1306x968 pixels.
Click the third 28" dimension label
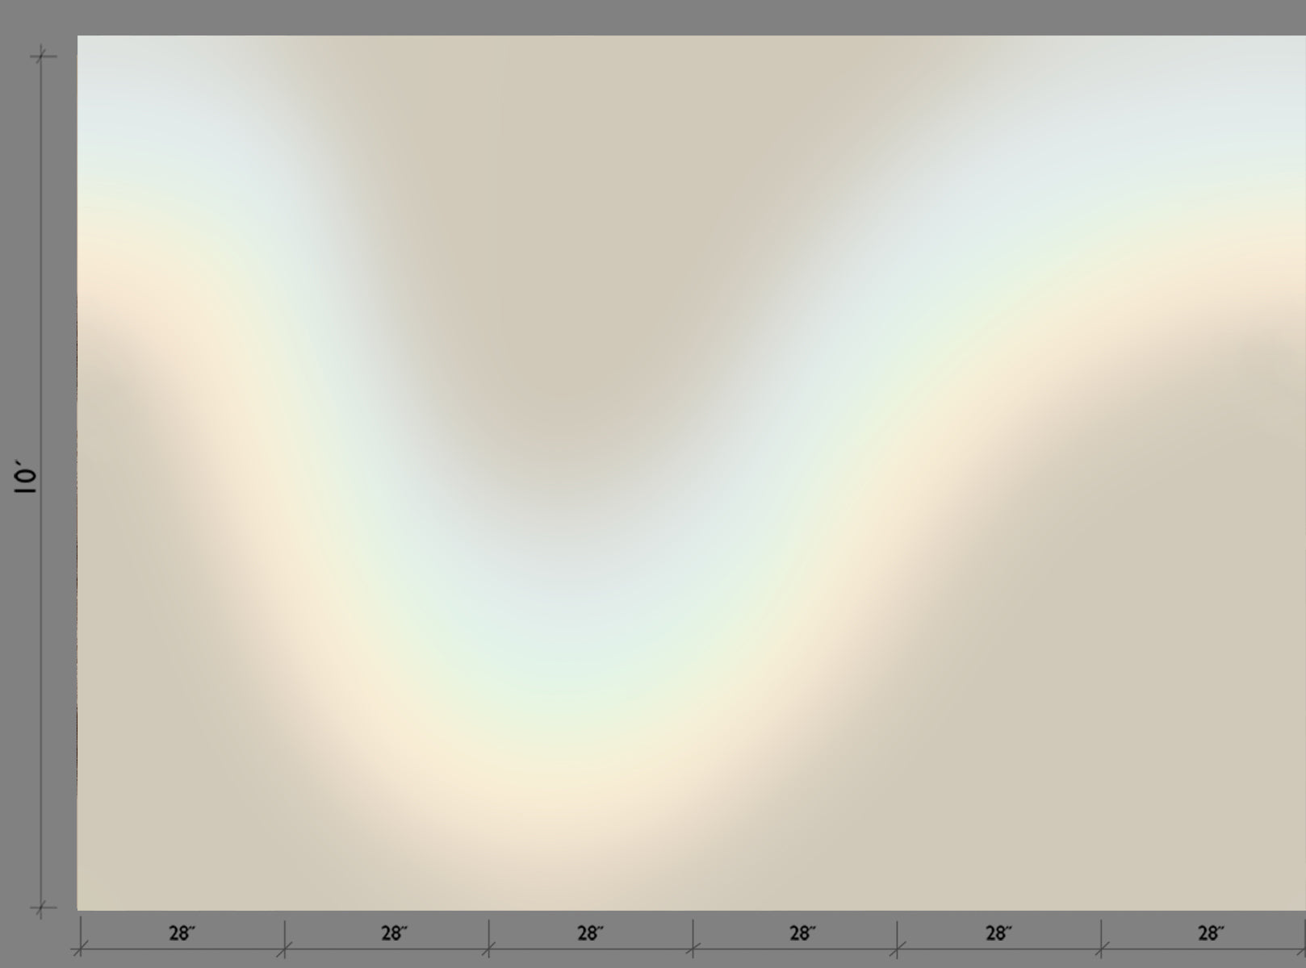pos(590,933)
